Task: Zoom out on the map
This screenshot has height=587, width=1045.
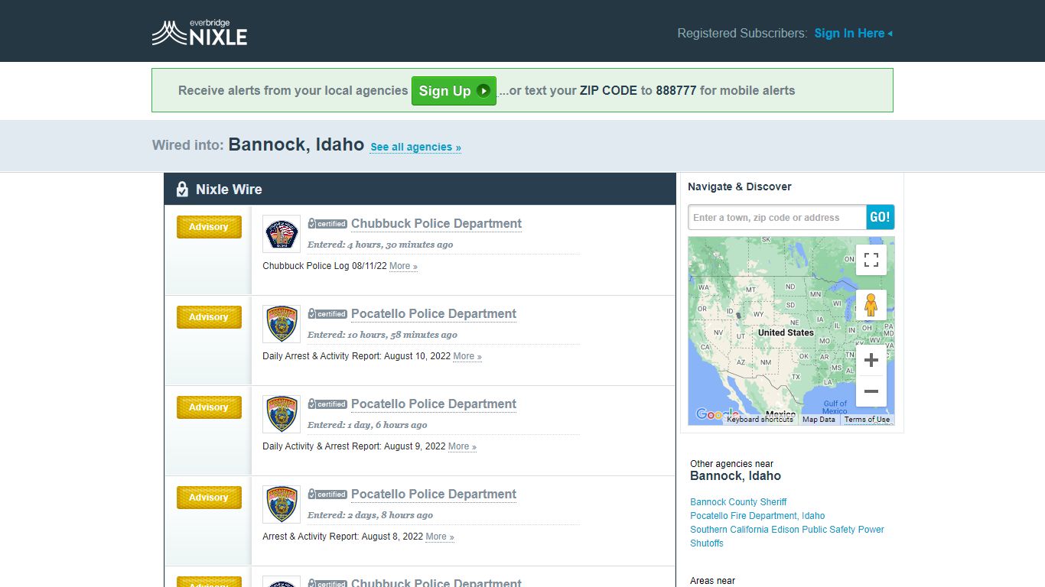Action: 871,391
